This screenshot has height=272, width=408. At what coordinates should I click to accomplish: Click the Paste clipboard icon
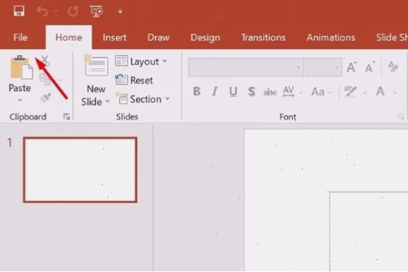pyautogui.click(x=21, y=67)
